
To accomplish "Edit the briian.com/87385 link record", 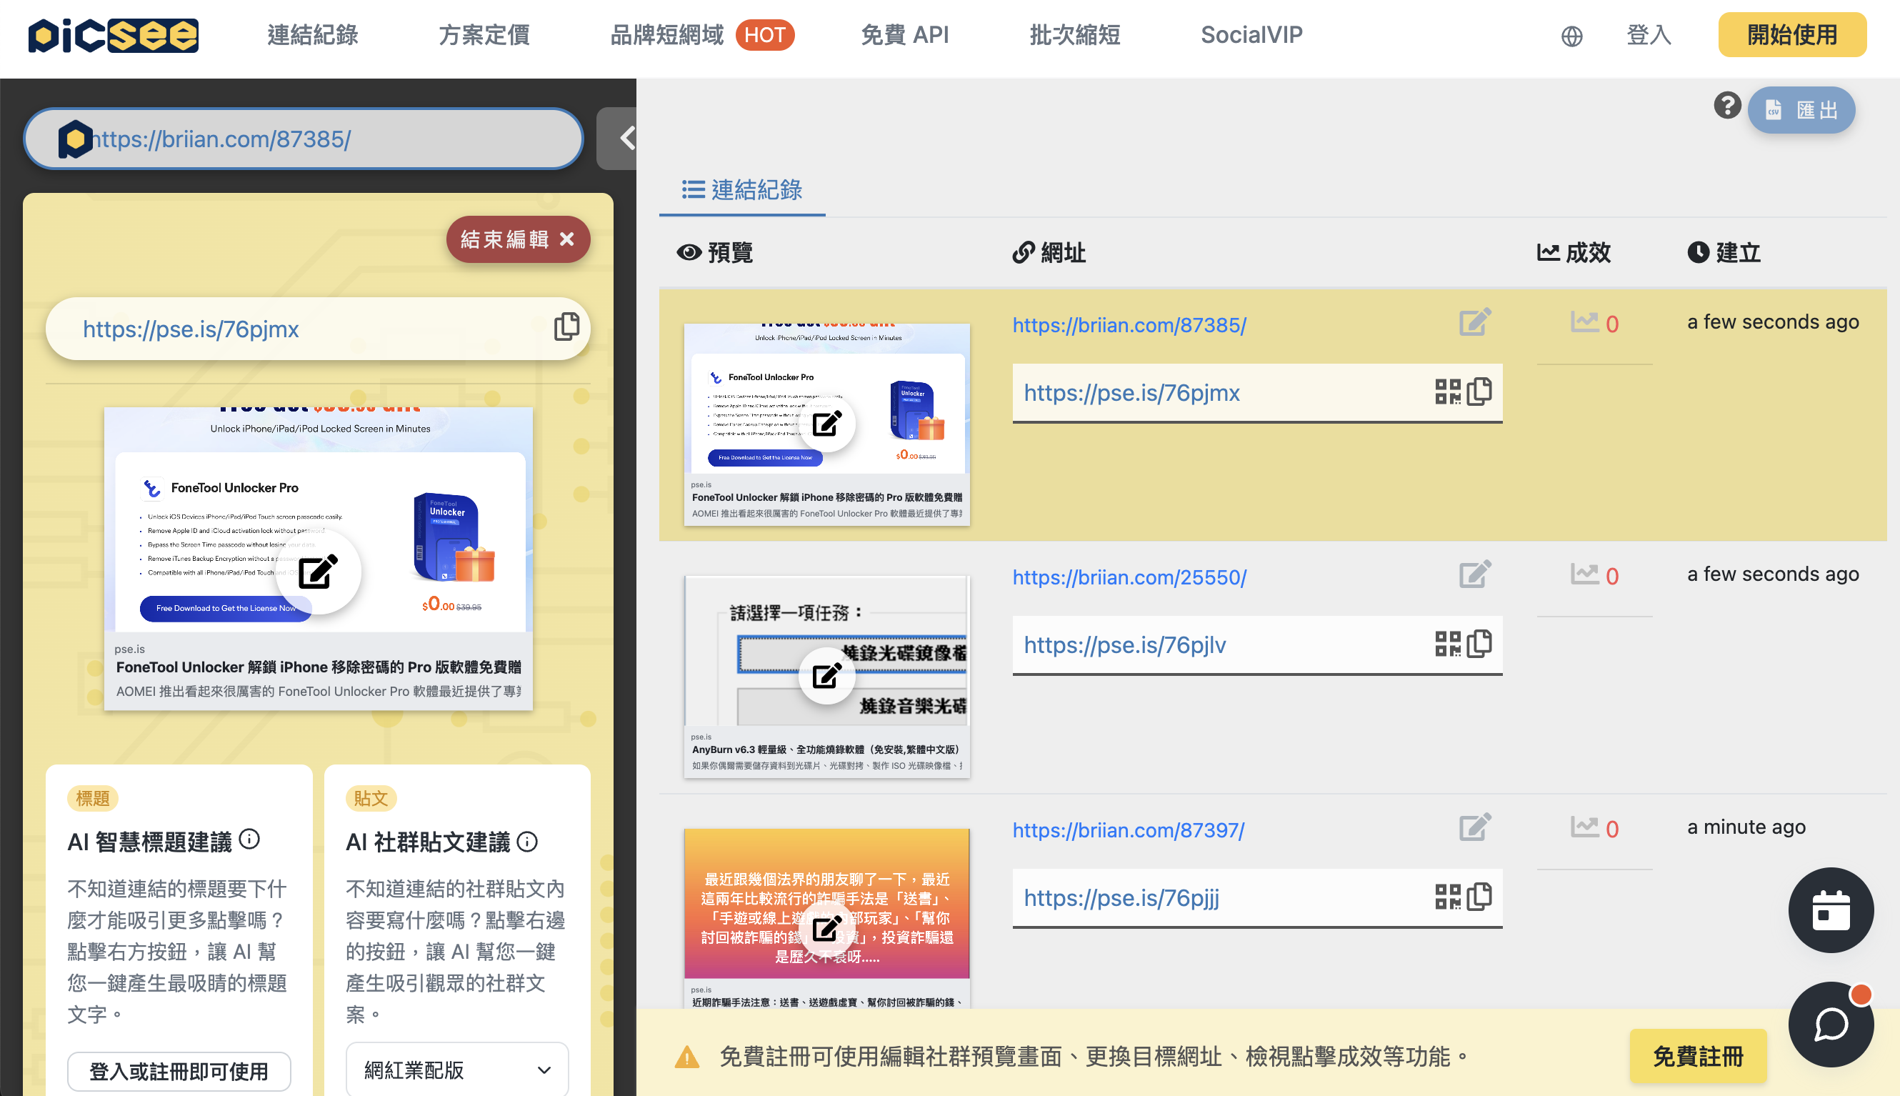I will 1474,323.
